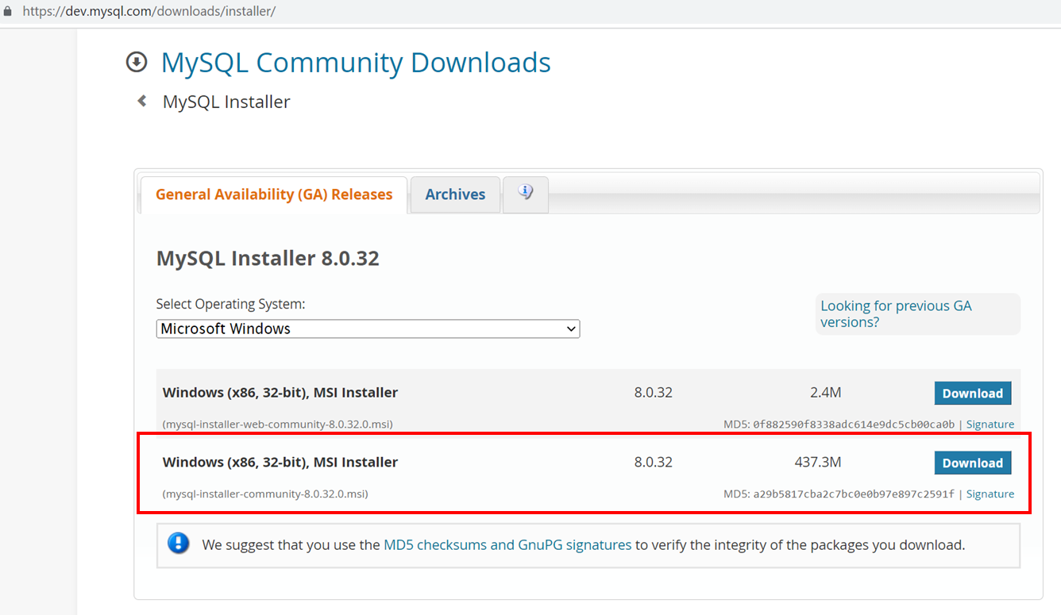Switch to the Archives tab
Screen dimensions: 1061x615
pyautogui.click(x=455, y=194)
